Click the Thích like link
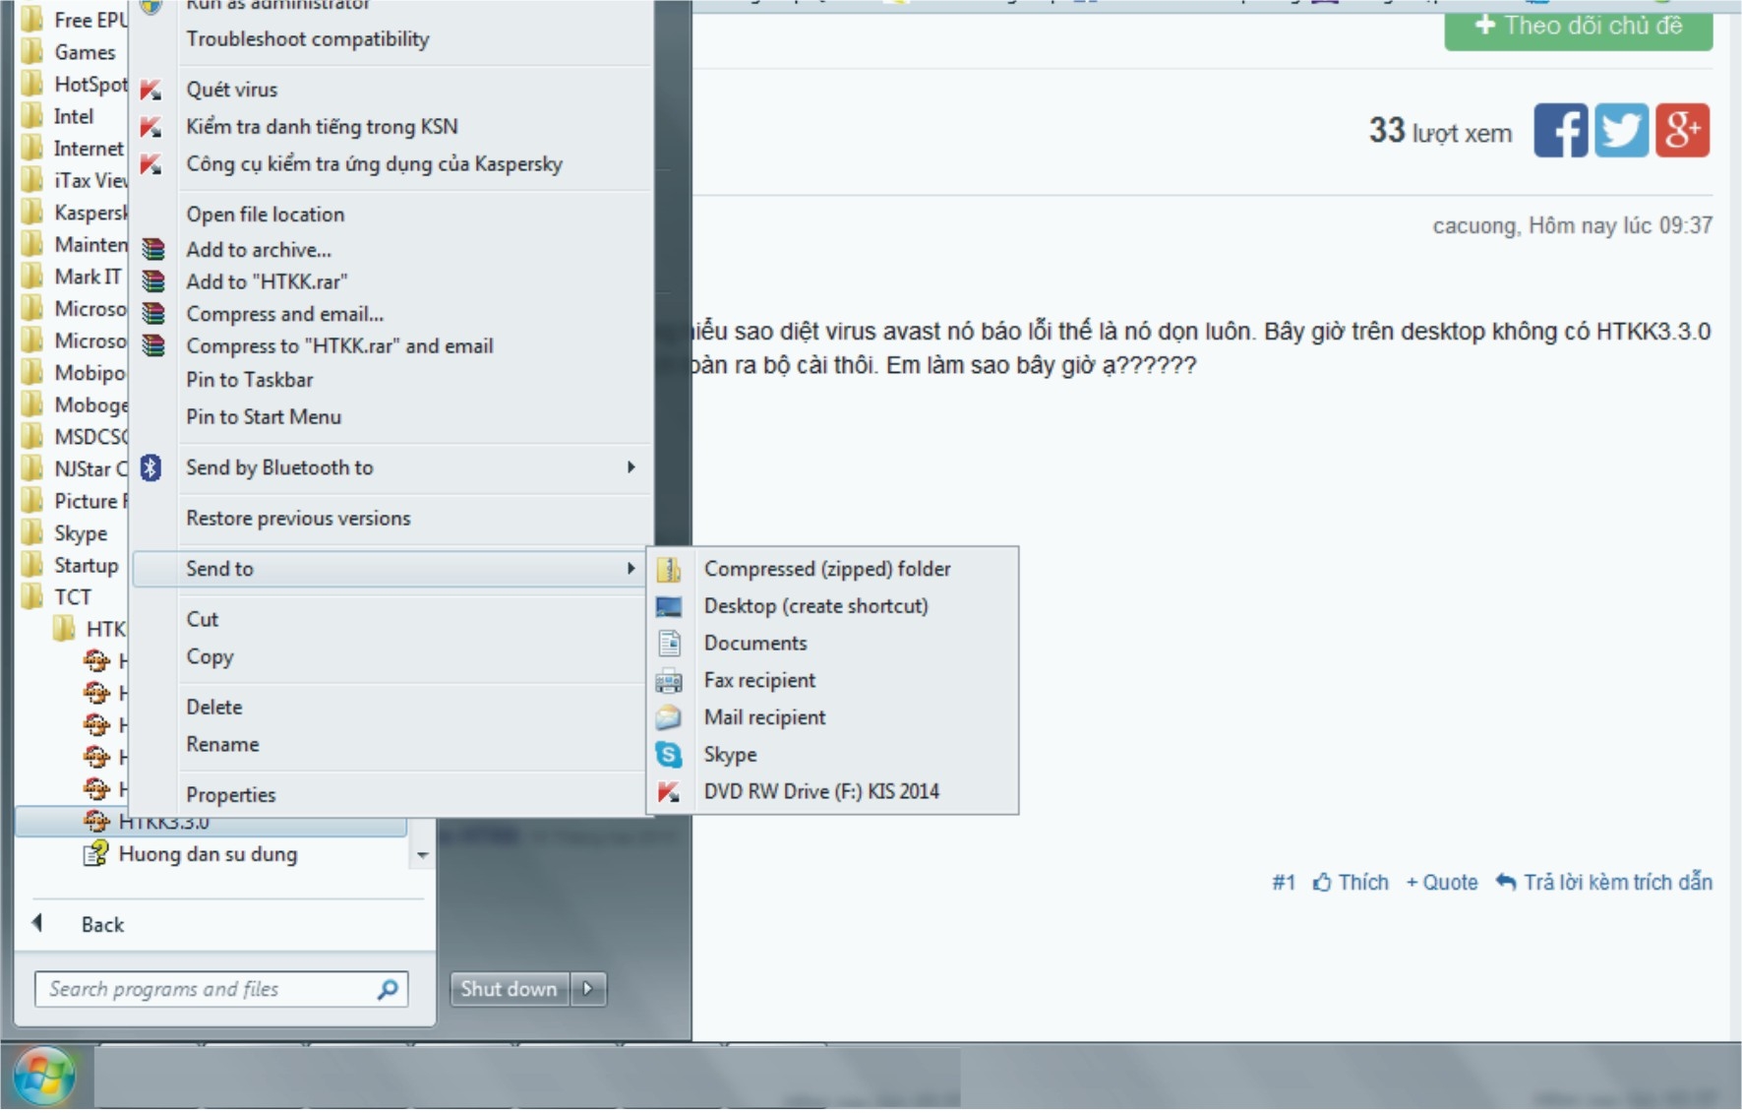Viewport: 1742px width, 1113px height. 1352,883
